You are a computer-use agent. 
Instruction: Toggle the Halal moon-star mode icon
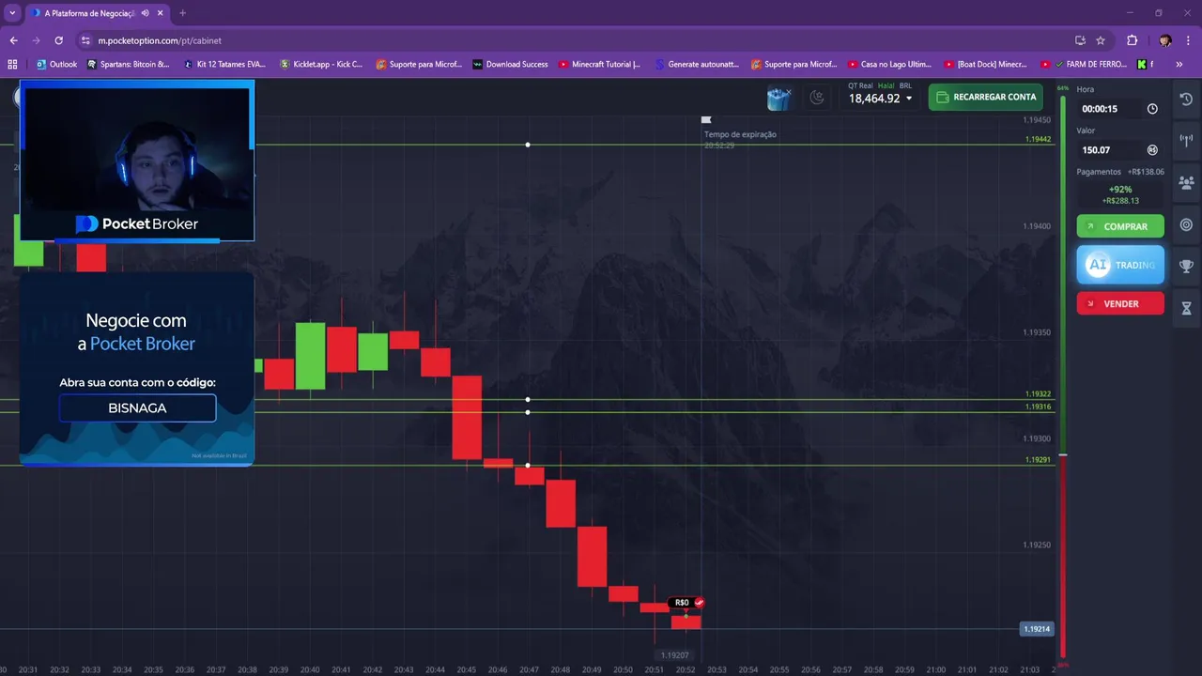(817, 97)
